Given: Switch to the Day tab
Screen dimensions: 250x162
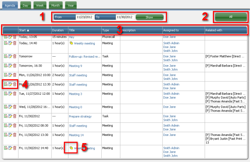Looking at the screenshot, I should pyautogui.click(x=25, y=5).
